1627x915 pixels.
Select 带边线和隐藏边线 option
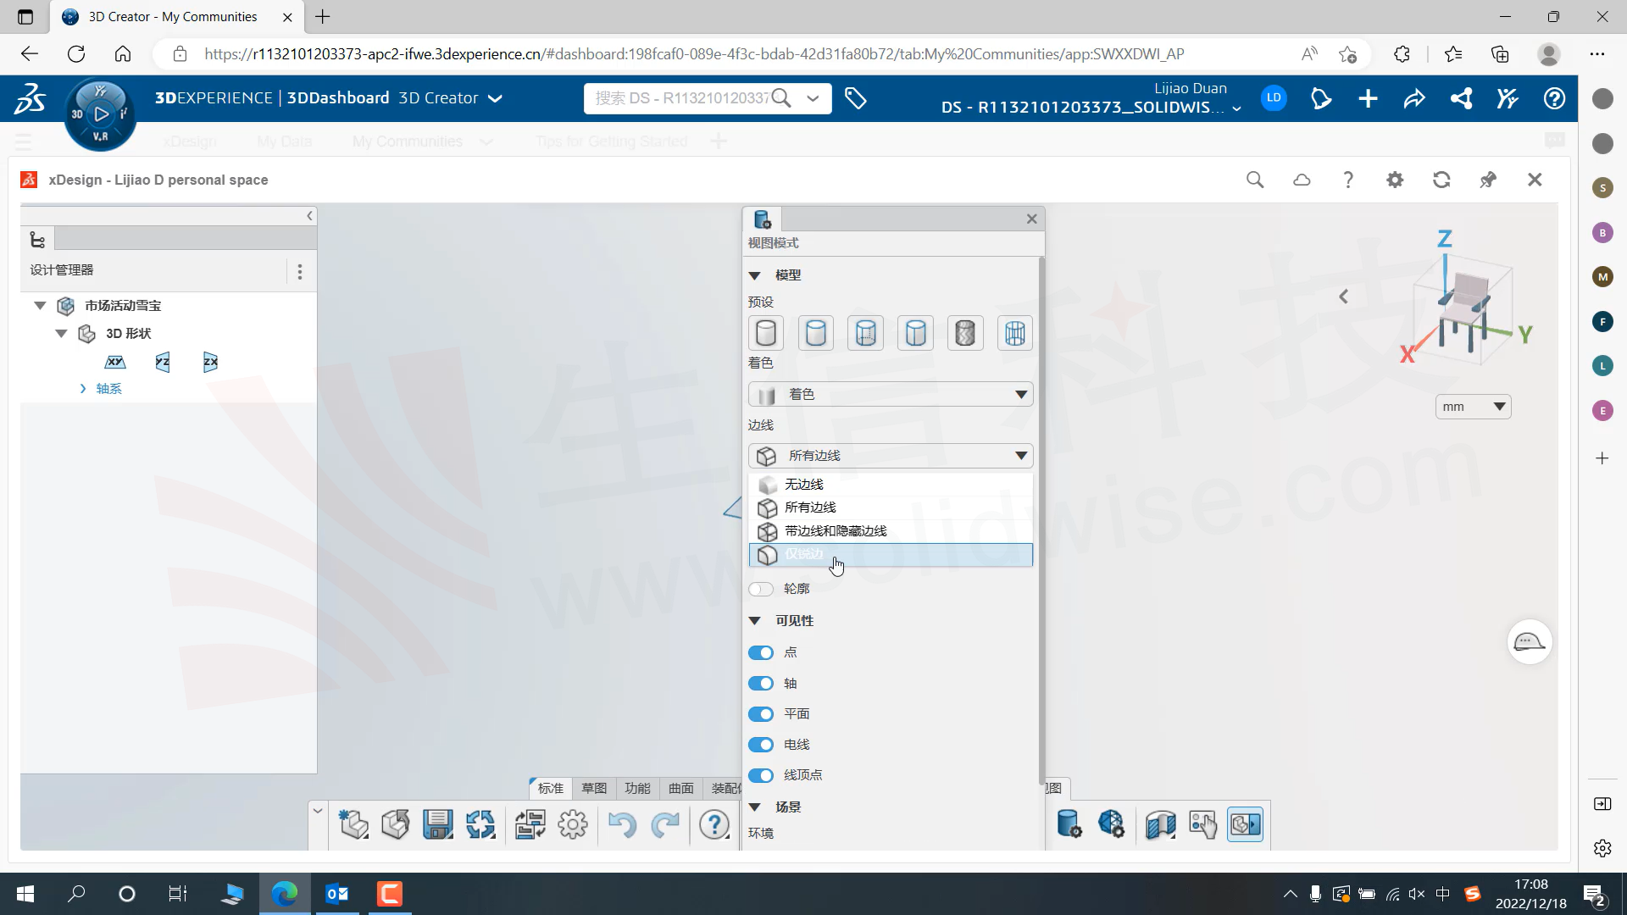point(835,531)
